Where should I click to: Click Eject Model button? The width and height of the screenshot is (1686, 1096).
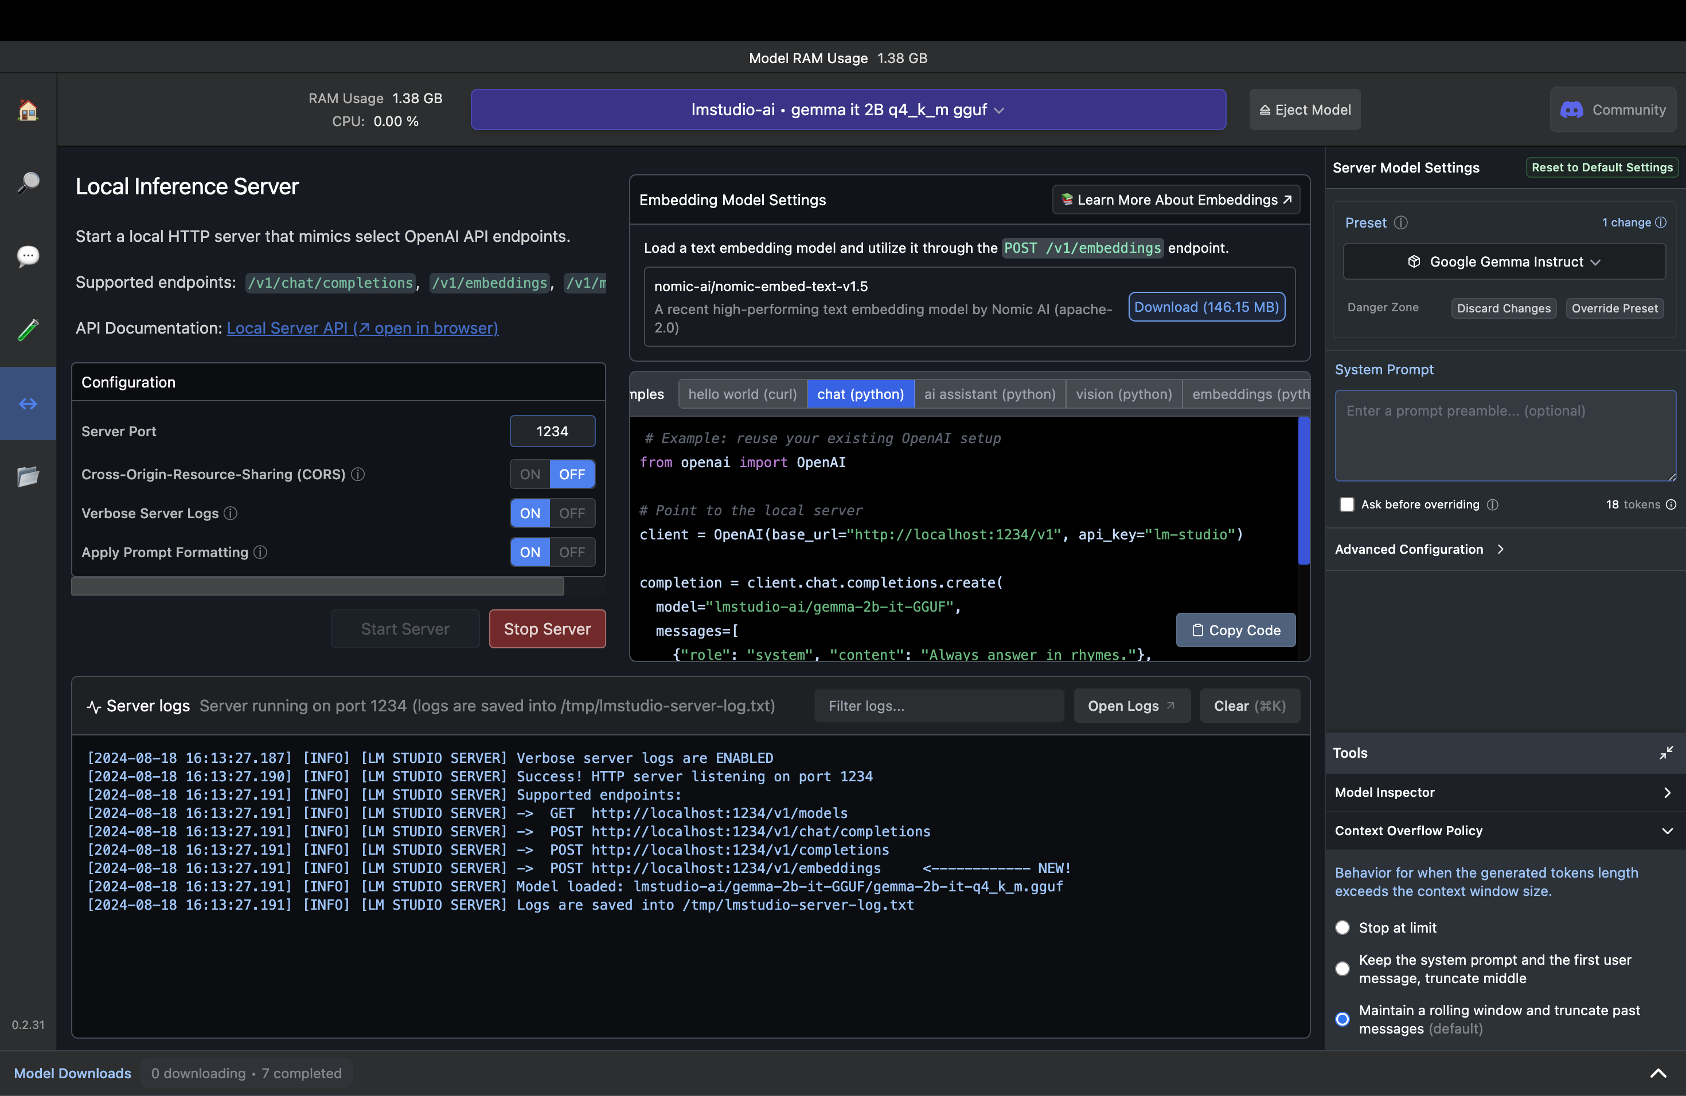pos(1305,109)
